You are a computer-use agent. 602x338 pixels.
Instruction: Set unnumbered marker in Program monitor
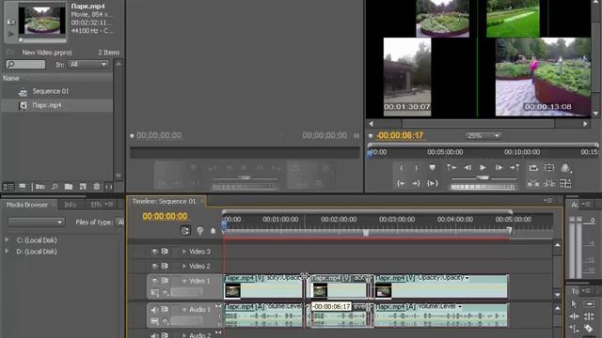point(433,168)
